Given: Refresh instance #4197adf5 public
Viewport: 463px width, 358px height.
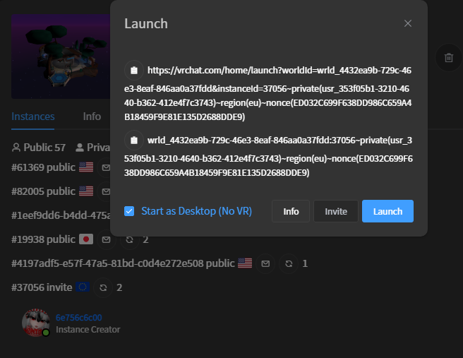Looking at the screenshot, I should pyautogui.click(x=289, y=263).
